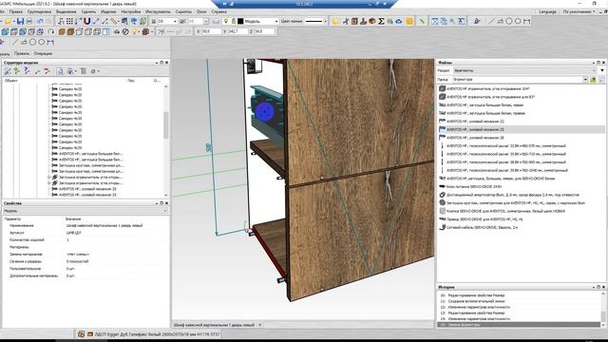Click the diagonal ruler measurement icon
The height and width of the screenshot is (342, 608).
tap(114, 21)
